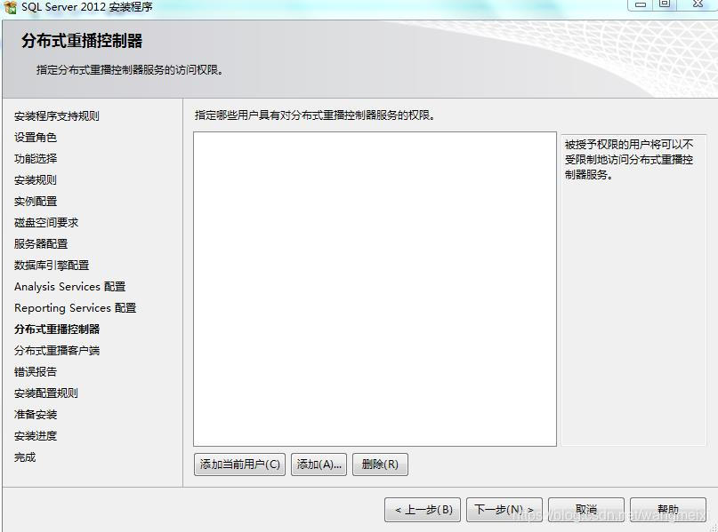Go back with 上一步(B) button
This screenshot has width=718, height=532.
(423, 510)
